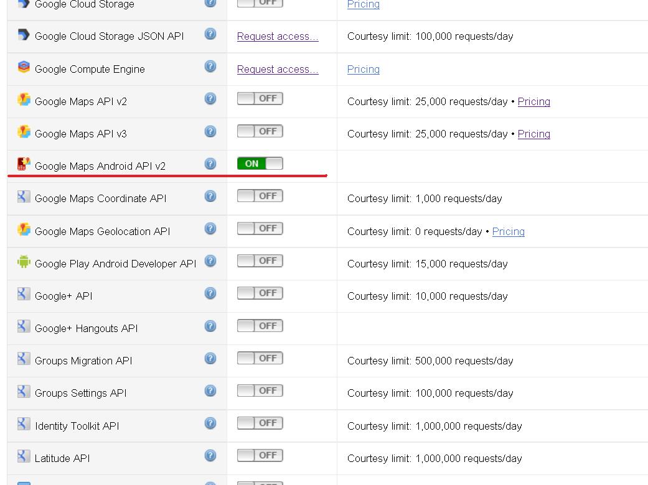Open Pricing for Google Compute Engine
The height and width of the screenshot is (485, 648).
[363, 69]
